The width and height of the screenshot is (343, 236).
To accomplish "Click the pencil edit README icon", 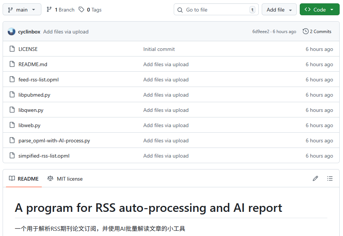I will click(315, 179).
